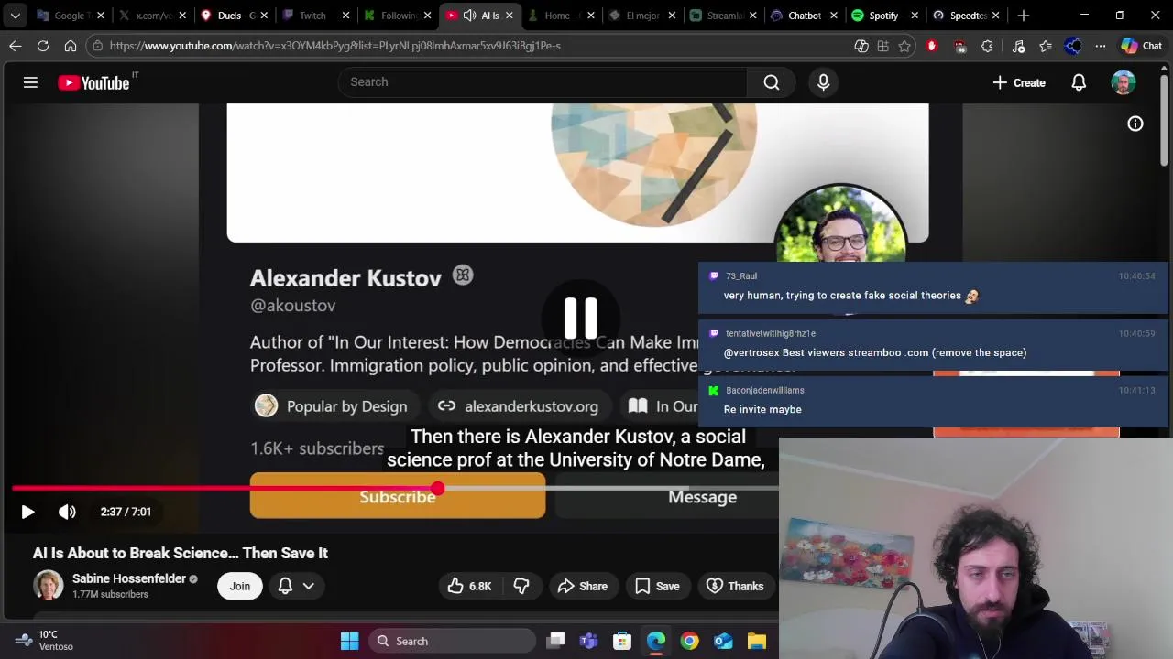The image size is (1173, 659).
Task: Open the tab search dropdown arrow
Action: (16, 16)
